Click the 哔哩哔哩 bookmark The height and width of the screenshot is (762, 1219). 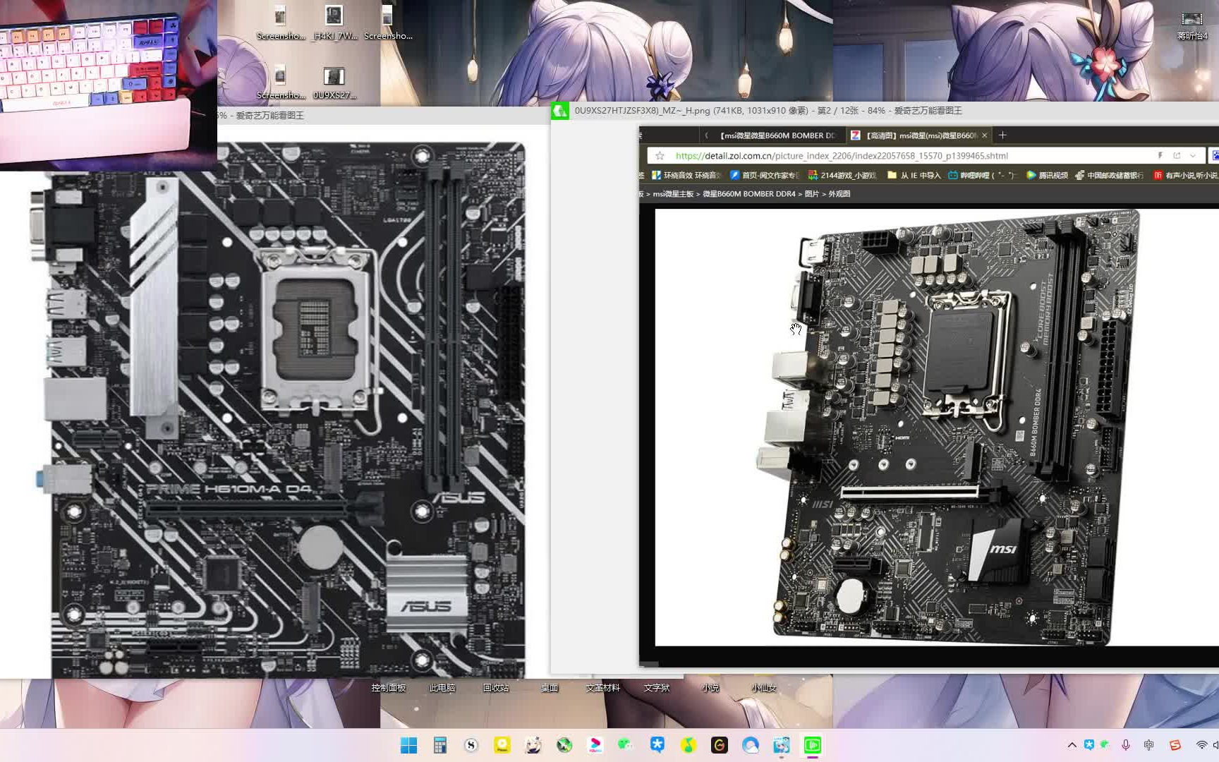click(x=983, y=175)
